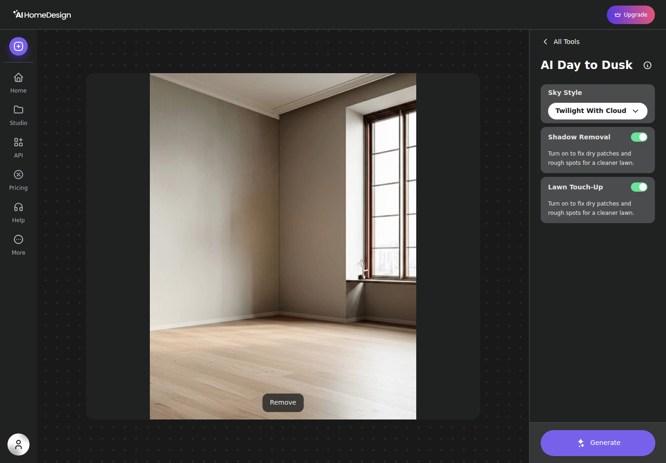Open the API section icon
The height and width of the screenshot is (463, 666).
(x=18, y=142)
